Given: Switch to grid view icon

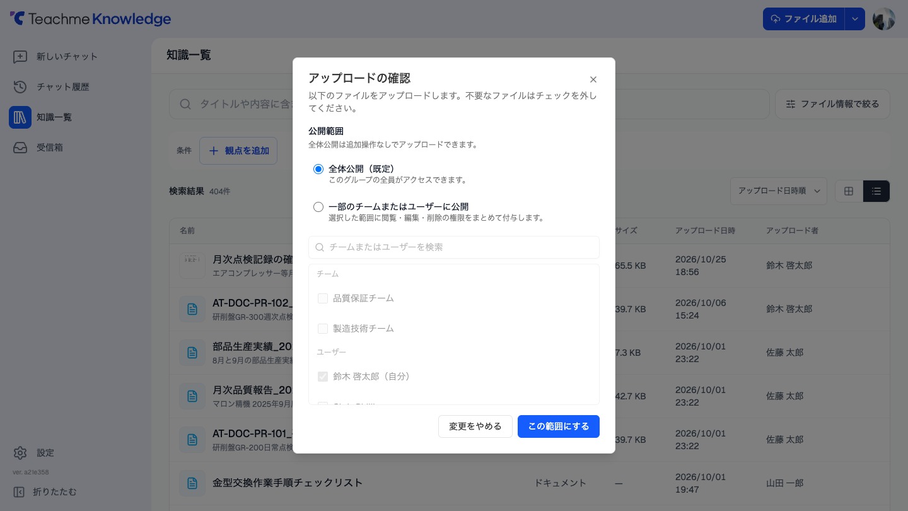Looking at the screenshot, I should 849,191.
